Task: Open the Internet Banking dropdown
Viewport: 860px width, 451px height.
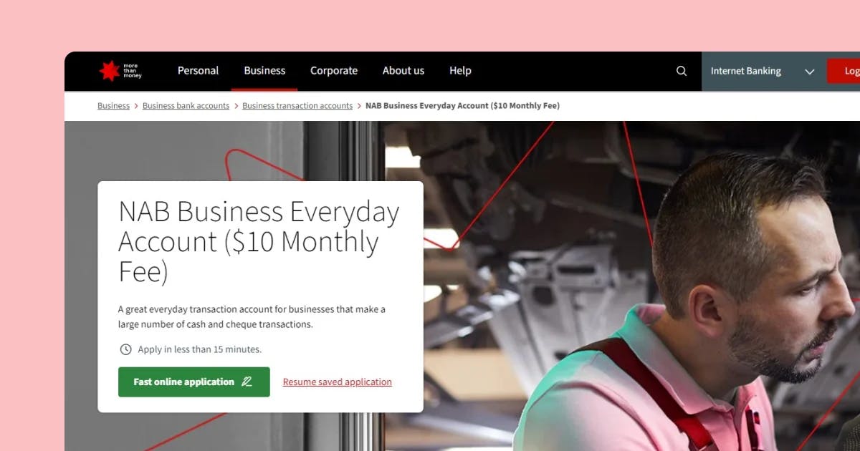Action: click(763, 71)
